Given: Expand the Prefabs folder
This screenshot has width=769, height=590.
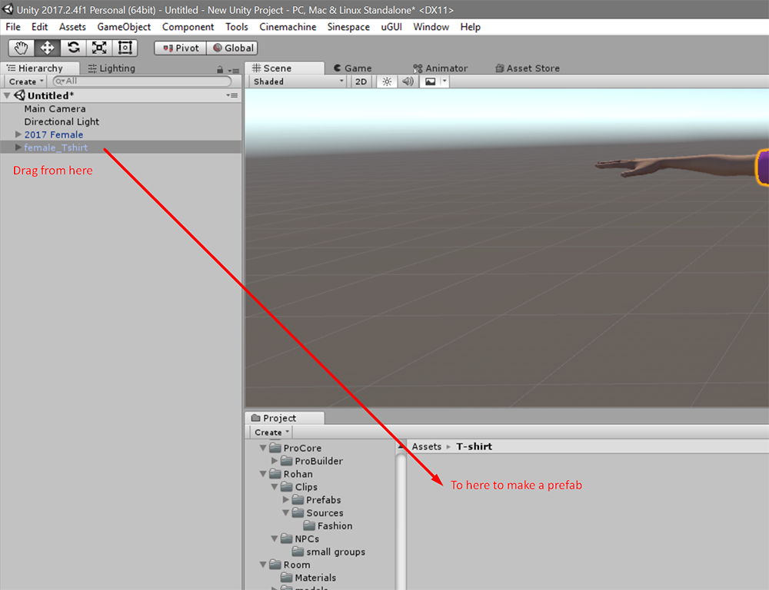Looking at the screenshot, I should pos(286,500).
